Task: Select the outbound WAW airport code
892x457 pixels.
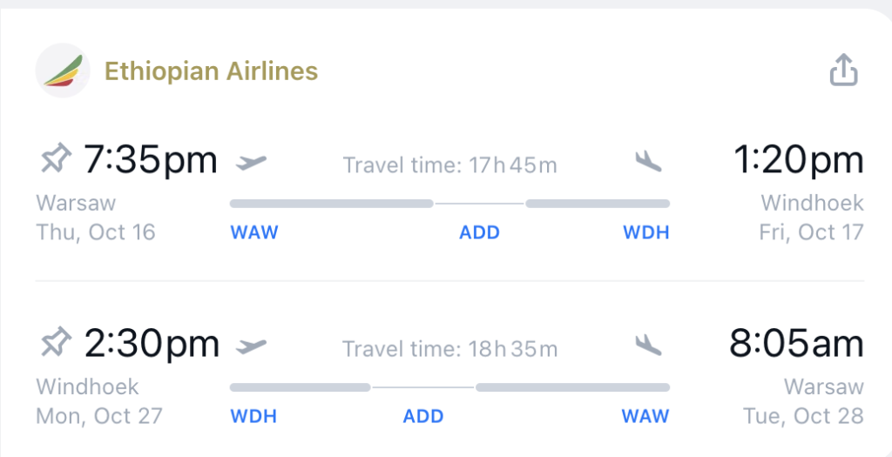Action: click(254, 232)
